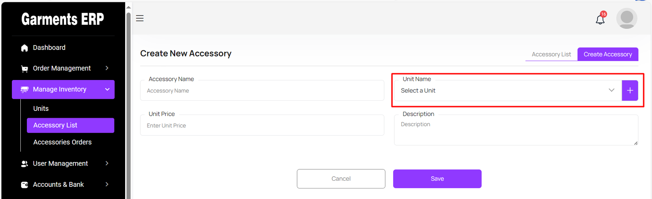Click the Enter Unit Price field
Viewport: 652px width, 199px height.
pos(262,126)
